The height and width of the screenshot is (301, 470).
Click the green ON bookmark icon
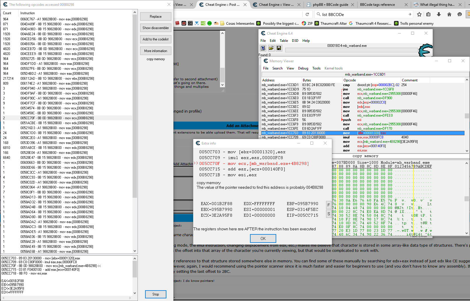[209, 24]
